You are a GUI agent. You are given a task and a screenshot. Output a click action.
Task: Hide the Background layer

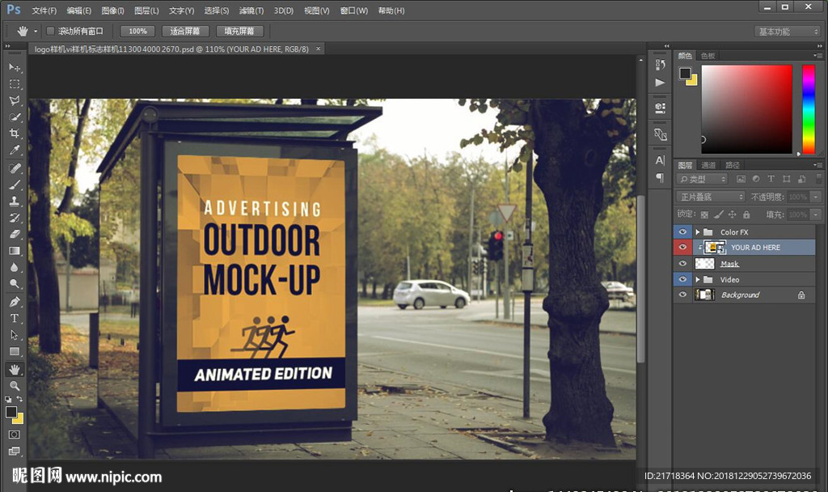(682, 295)
